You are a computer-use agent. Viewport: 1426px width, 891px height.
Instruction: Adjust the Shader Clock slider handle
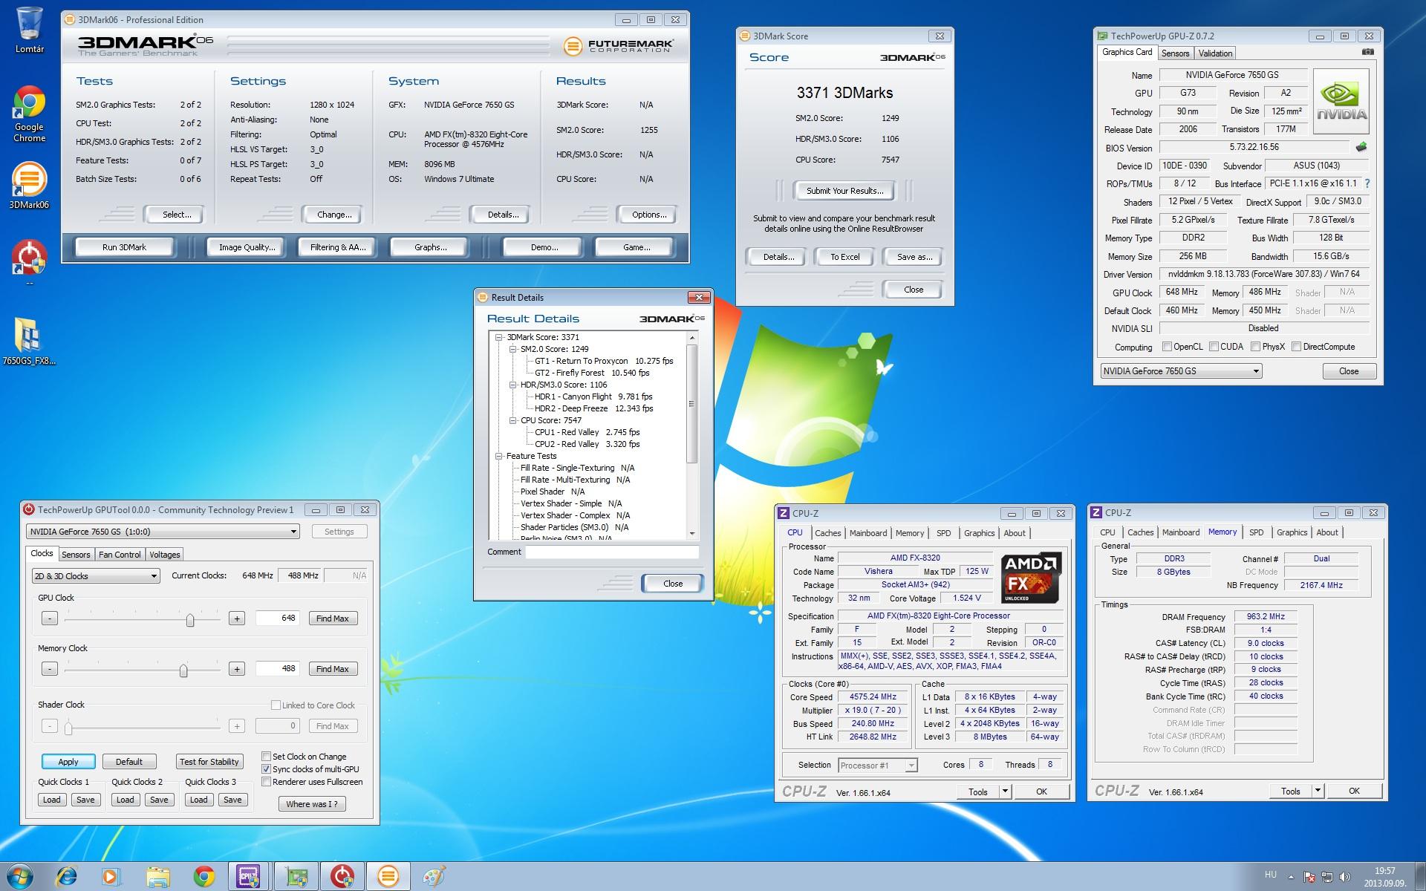click(68, 728)
